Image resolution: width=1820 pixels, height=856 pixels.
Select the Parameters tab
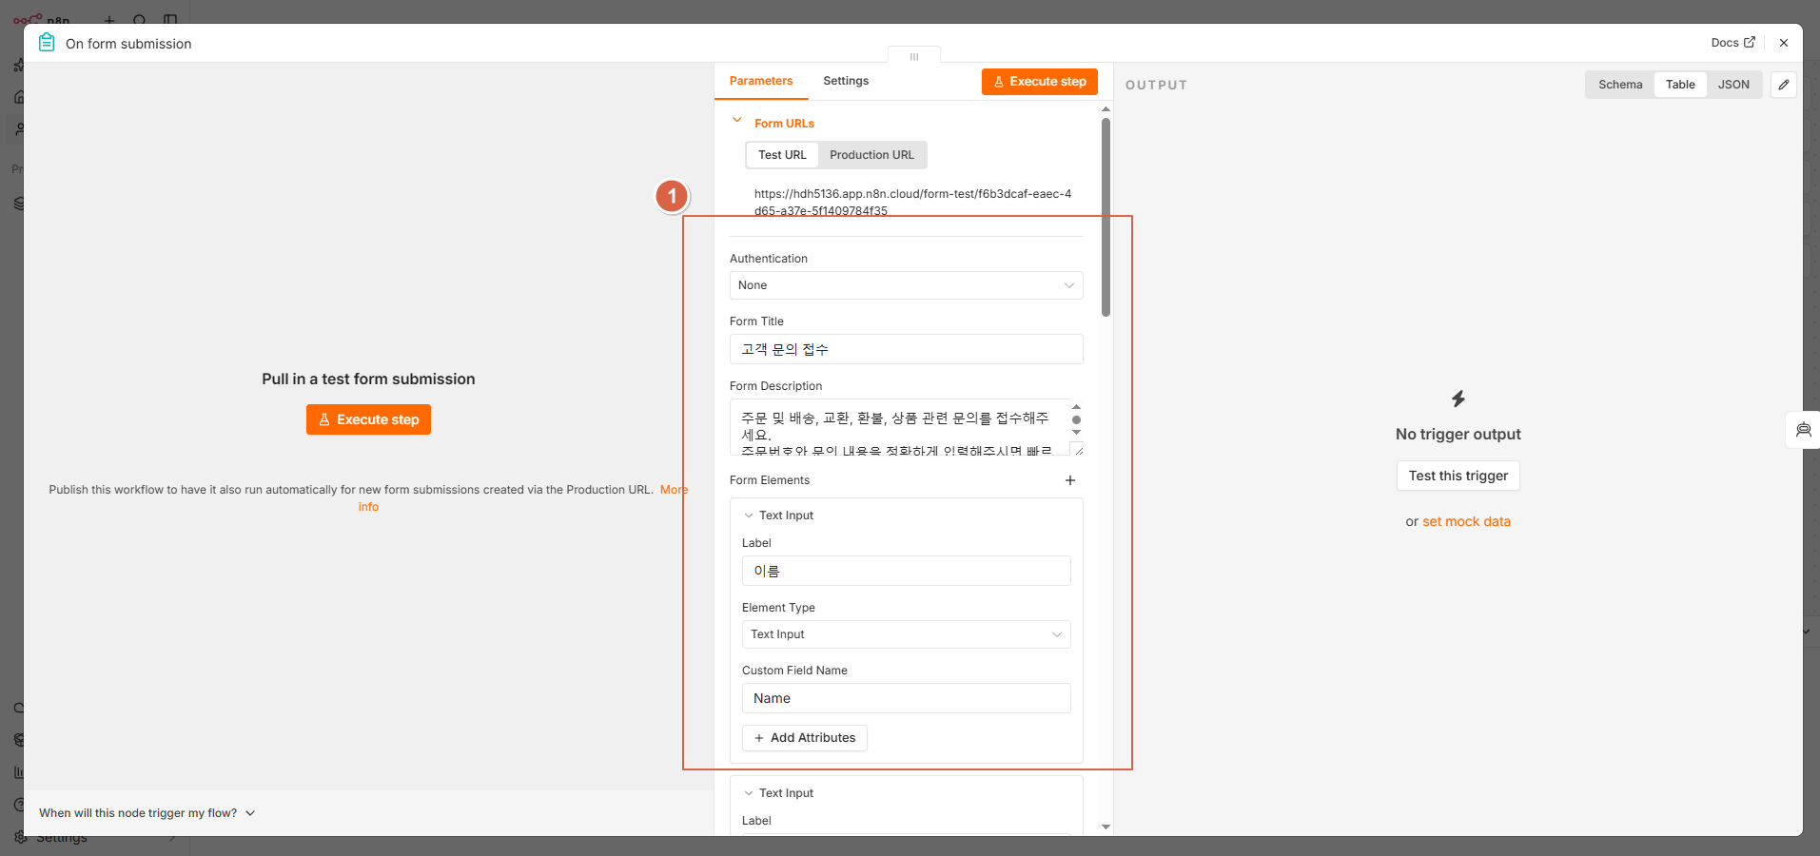tap(761, 81)
